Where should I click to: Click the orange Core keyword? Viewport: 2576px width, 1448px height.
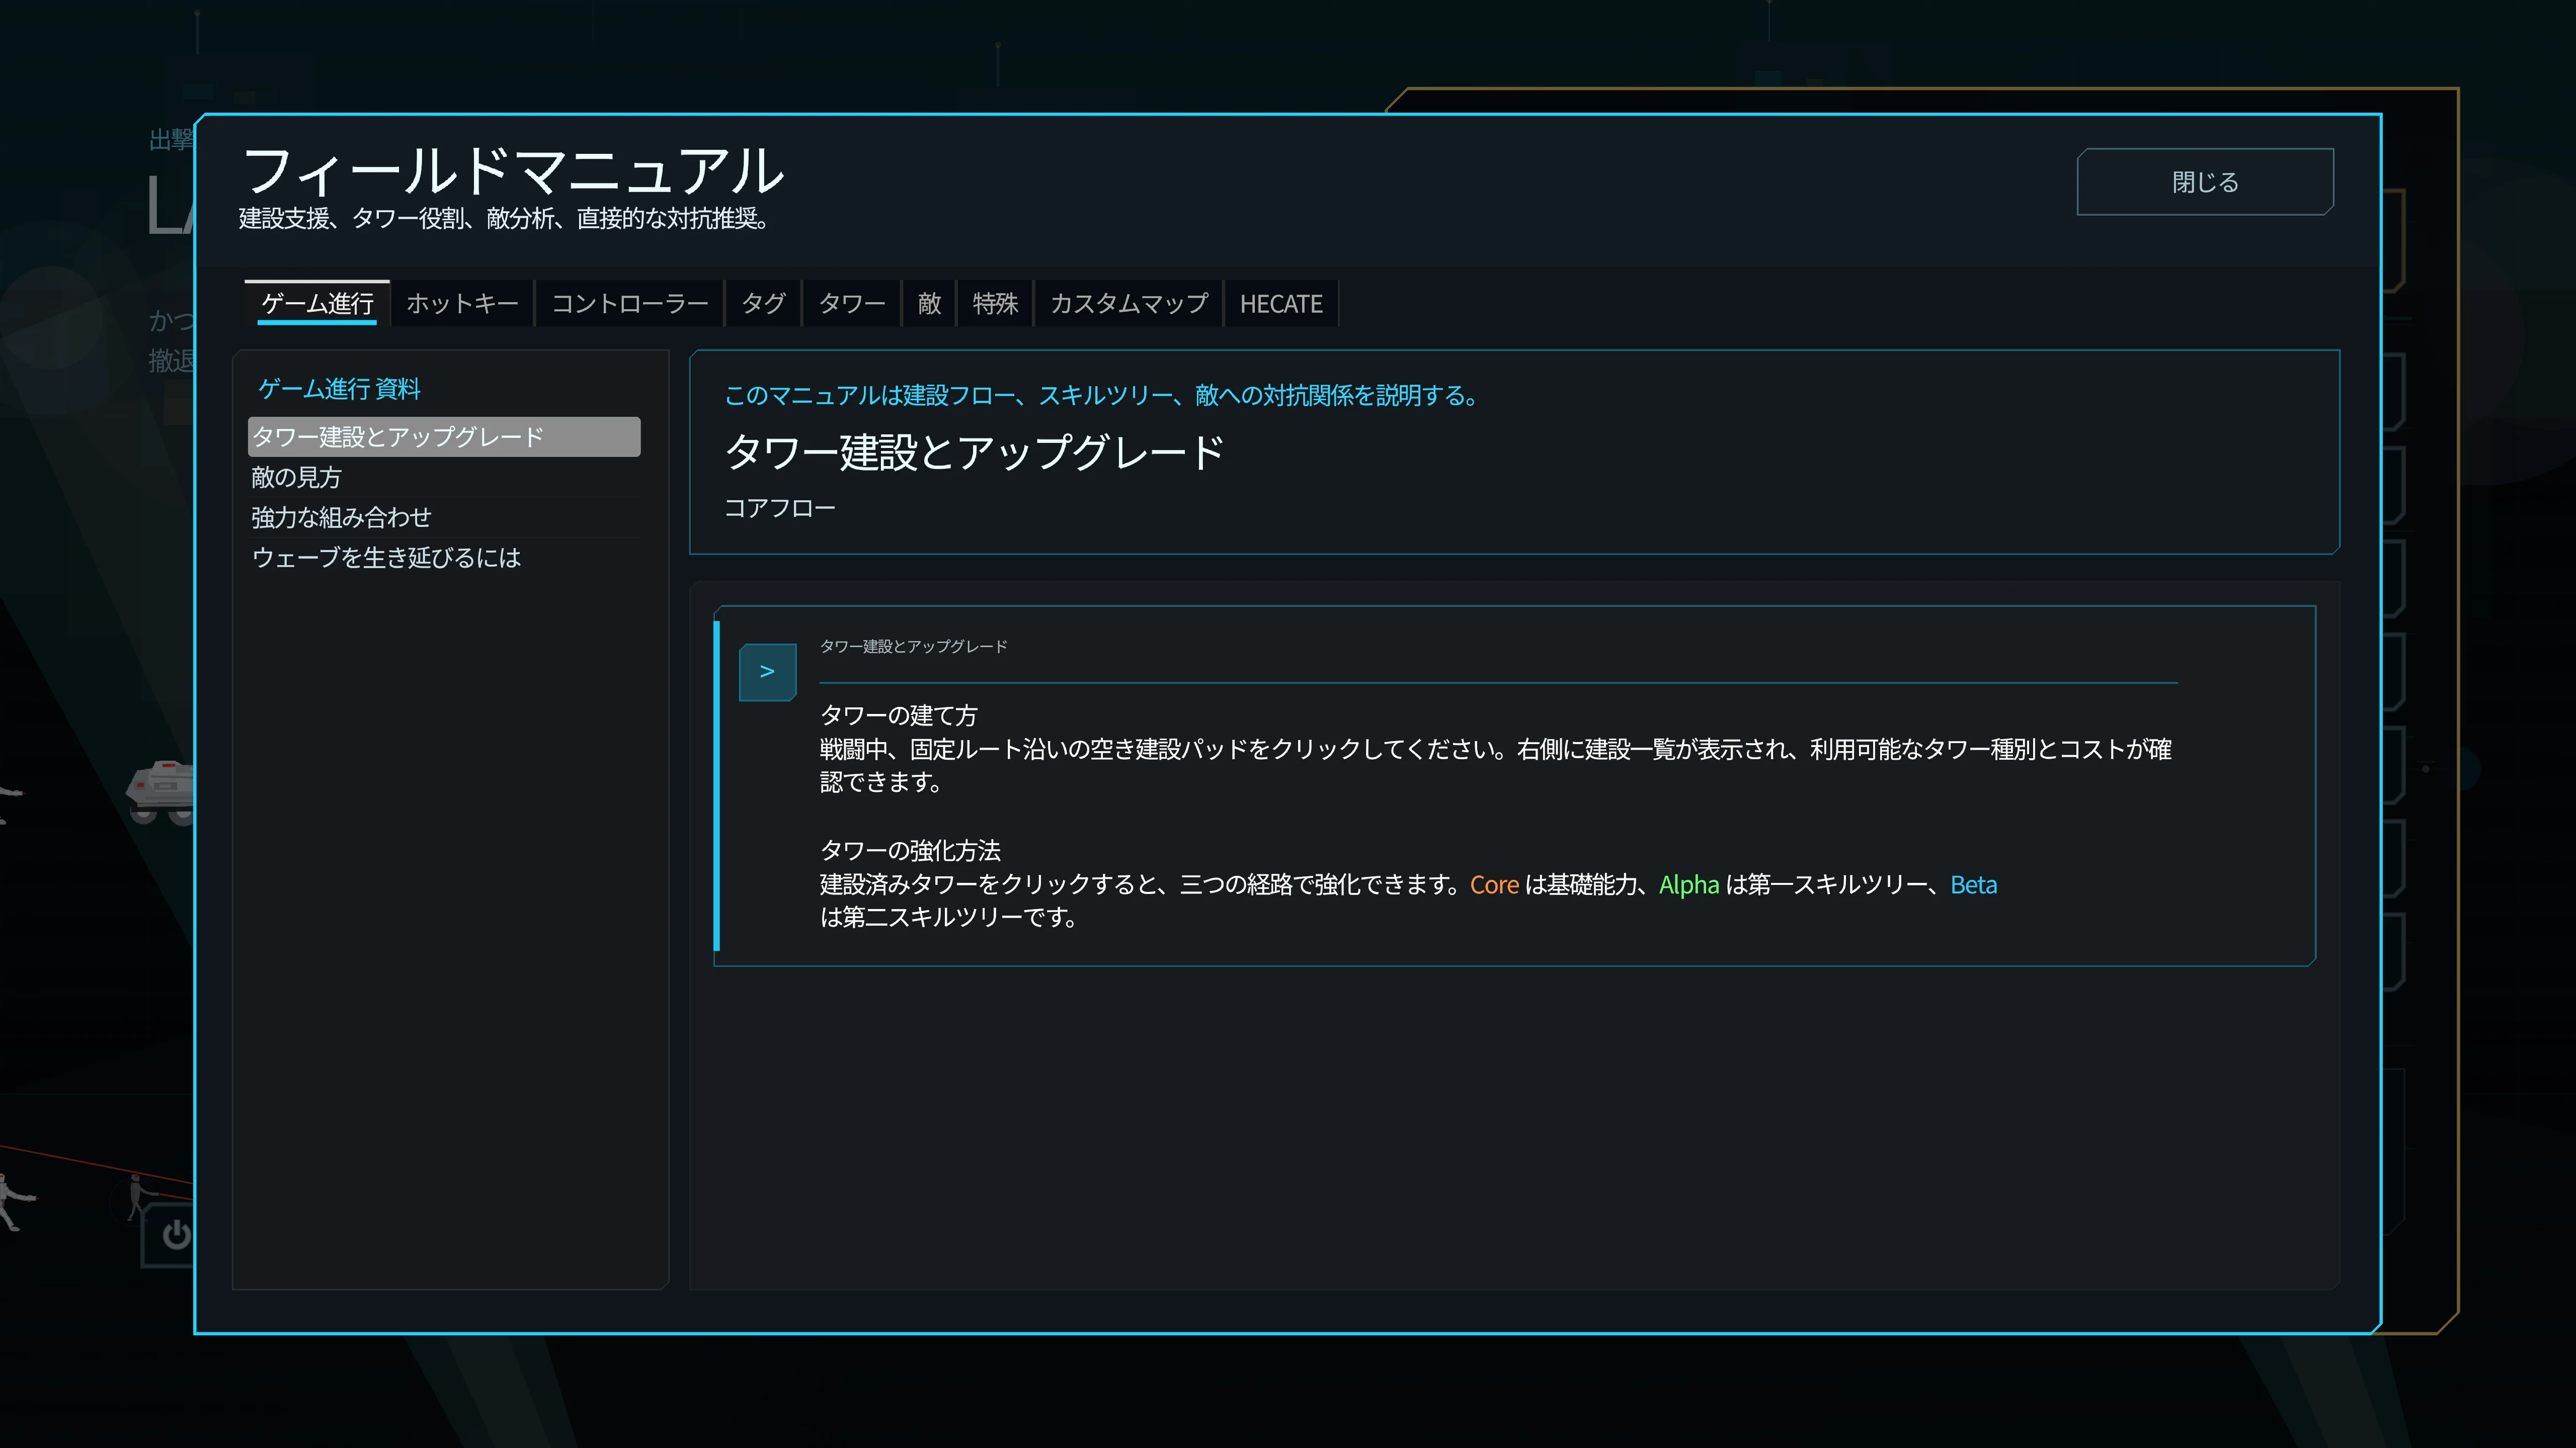tap(1494, 885)
